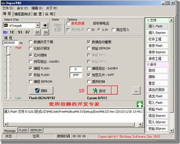
Task: Click 打开工程 in side panel
Action: (x=157, y=39)
